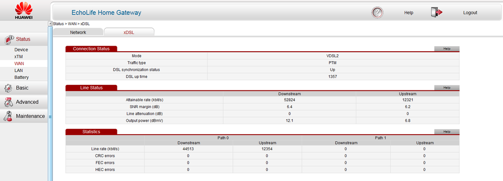This screenshot has width=503, height=181.
Task: Switch to the Network tab
Action: click(78, 32)
